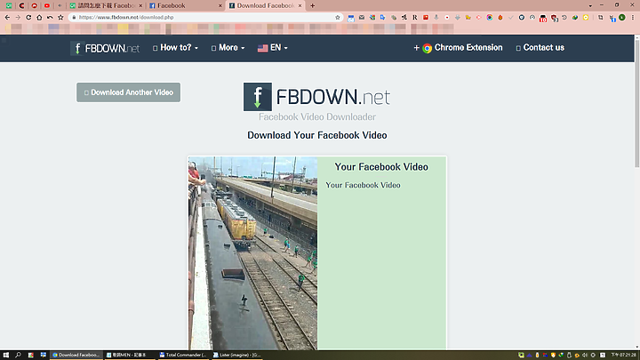
Task: Click Download Another Video button
Action: [x=128, y=92]
